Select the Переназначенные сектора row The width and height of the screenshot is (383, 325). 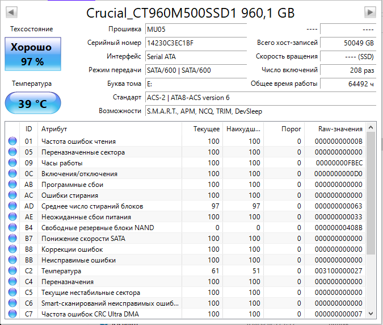point(186,152)
